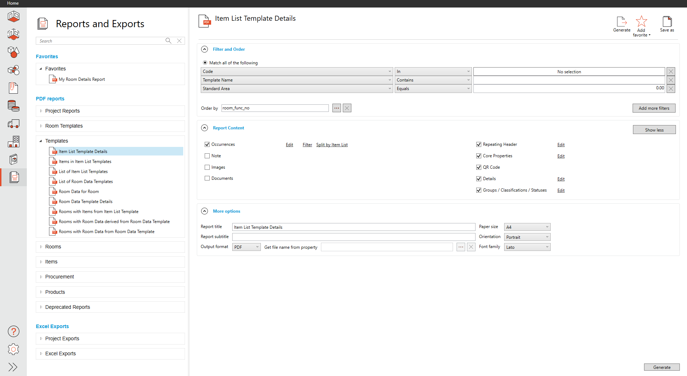Viewport: 687px width, 376px height.
Task: Remove the Standard Area filter row
Action: [x=671, y=89]
